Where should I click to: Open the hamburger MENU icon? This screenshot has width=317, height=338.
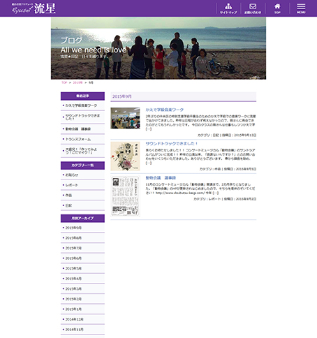[x=301, y=8]
